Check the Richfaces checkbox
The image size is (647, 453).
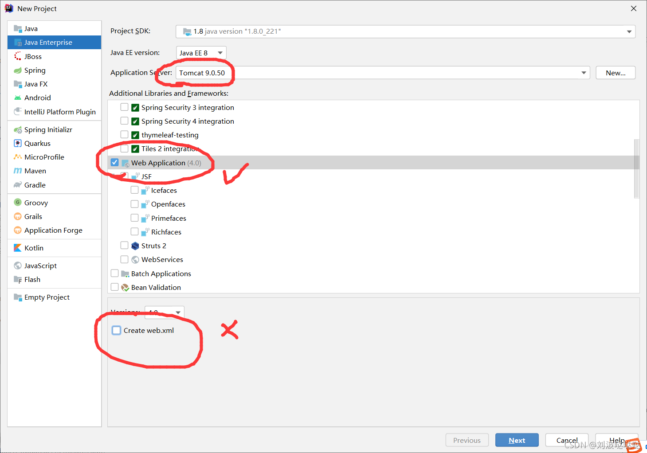(134, 231)
